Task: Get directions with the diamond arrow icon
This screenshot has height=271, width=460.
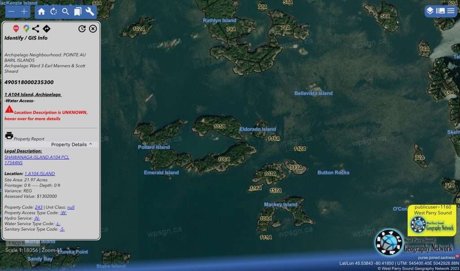Action: (46, 28)
